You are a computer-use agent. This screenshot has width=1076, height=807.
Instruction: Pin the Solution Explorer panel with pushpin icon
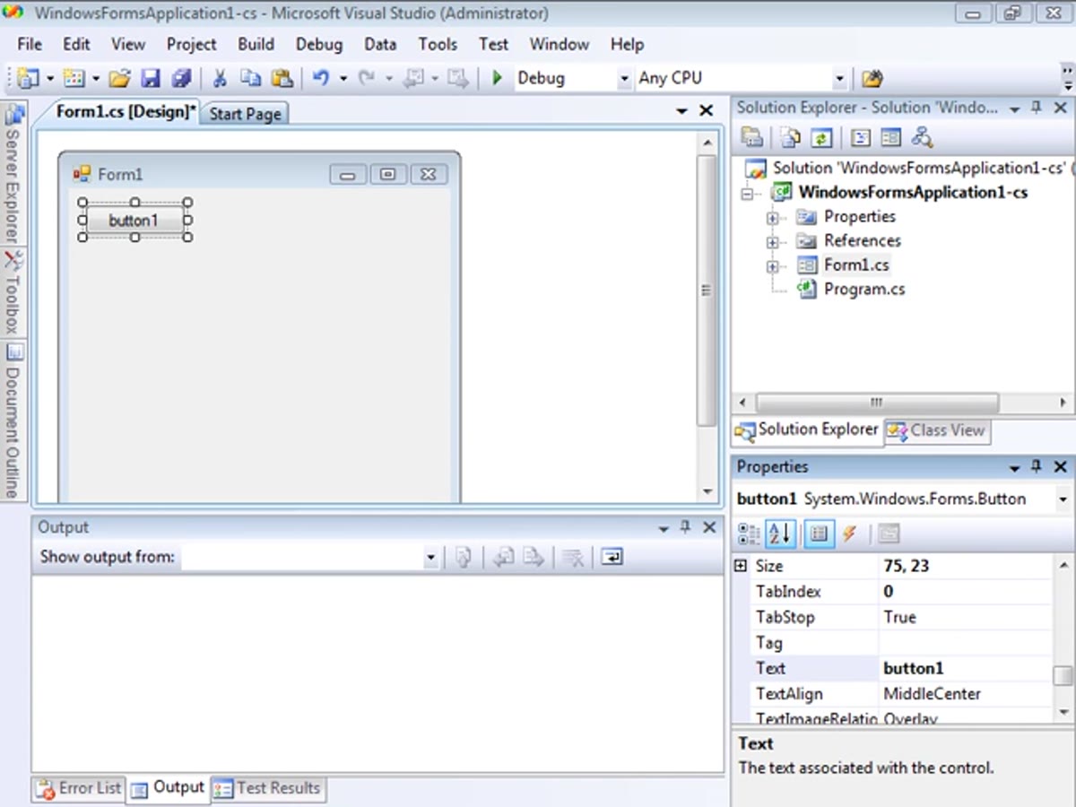click(1037, 108)
